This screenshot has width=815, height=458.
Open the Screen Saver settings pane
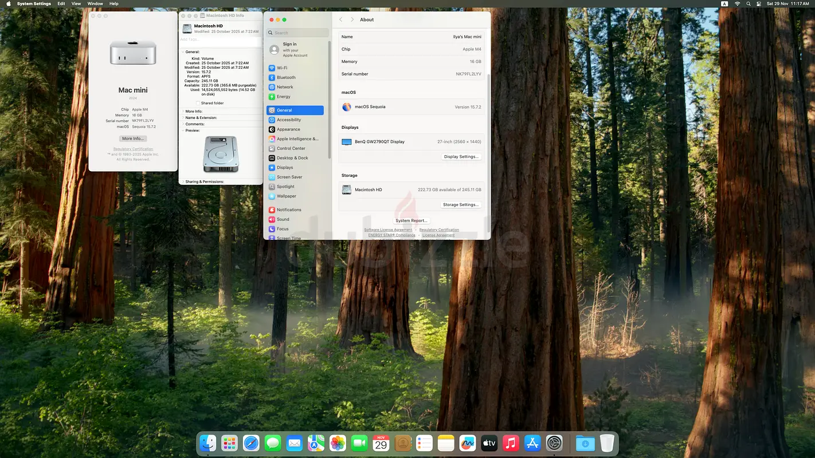click(x=296, y=177)
